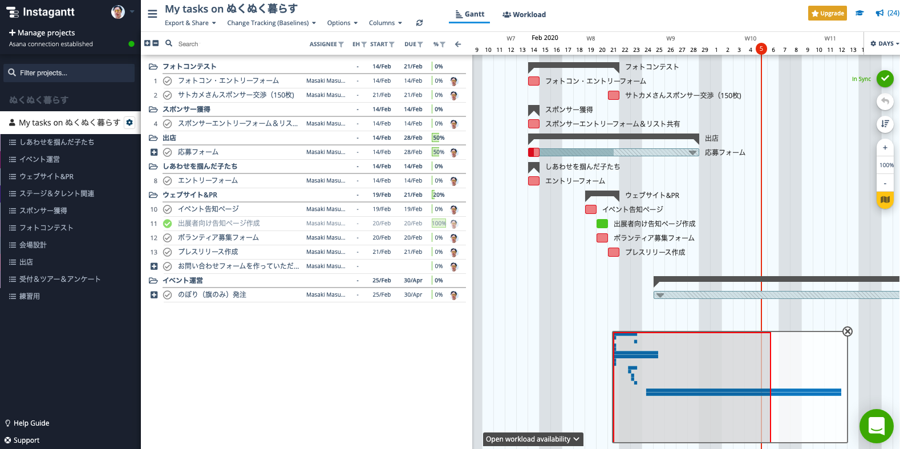The height and width of the screenshot is (449, 900).
Task: Click the yellow map minimap icon
Action: pyautogui.click(x=885, y=200)
